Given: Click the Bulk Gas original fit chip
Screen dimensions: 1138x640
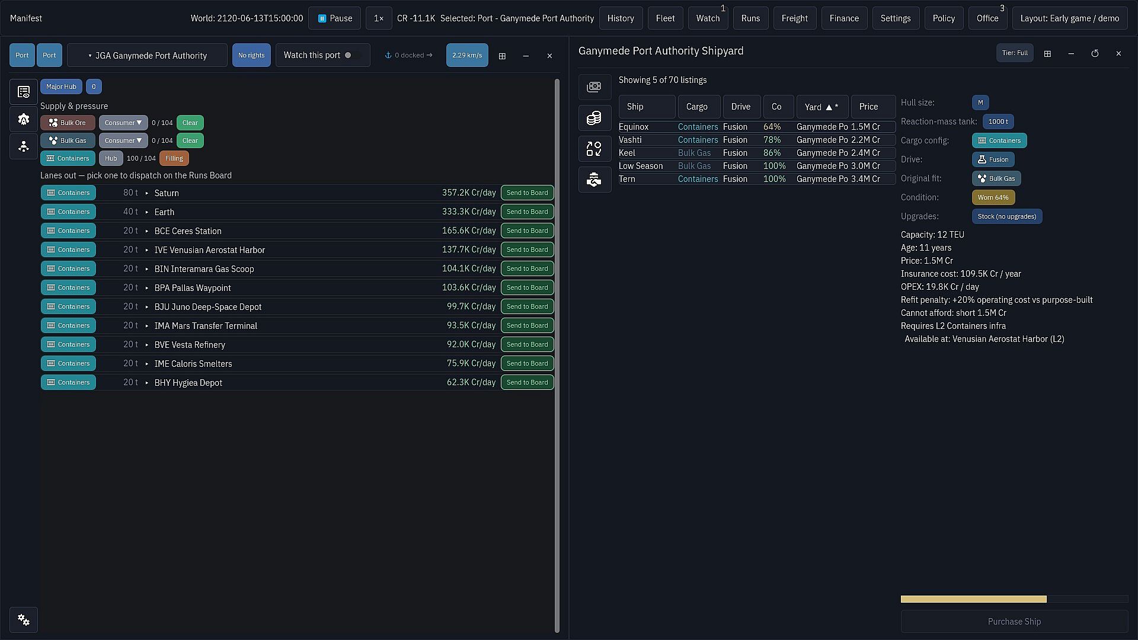Looking at the screenshot, I should coord(996,178).
